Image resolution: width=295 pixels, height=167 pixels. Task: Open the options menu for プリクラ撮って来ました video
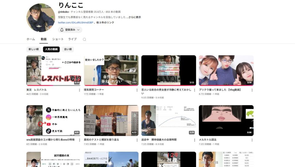pos(252,90)
